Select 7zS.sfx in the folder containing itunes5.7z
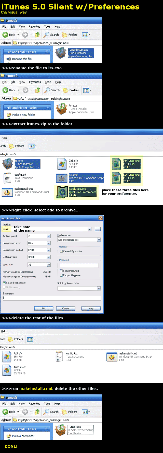Screen dimensions: 163x453 (x=12, y=356)
